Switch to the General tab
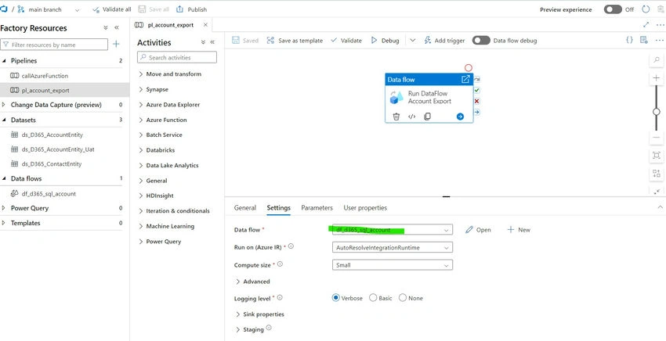 [x=245, y=208]
